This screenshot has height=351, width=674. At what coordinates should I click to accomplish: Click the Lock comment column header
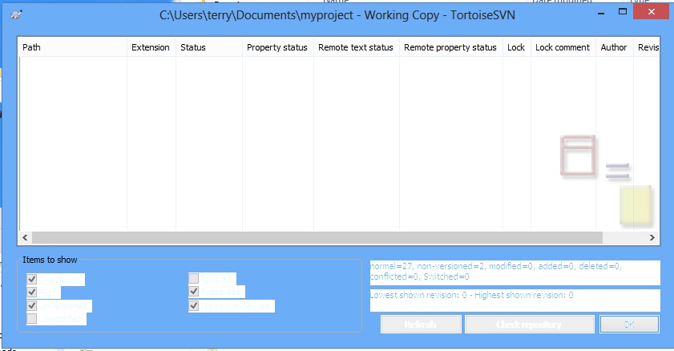pos(563,47)
